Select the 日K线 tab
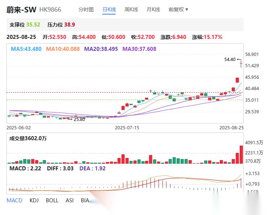 tap(109, 9)
